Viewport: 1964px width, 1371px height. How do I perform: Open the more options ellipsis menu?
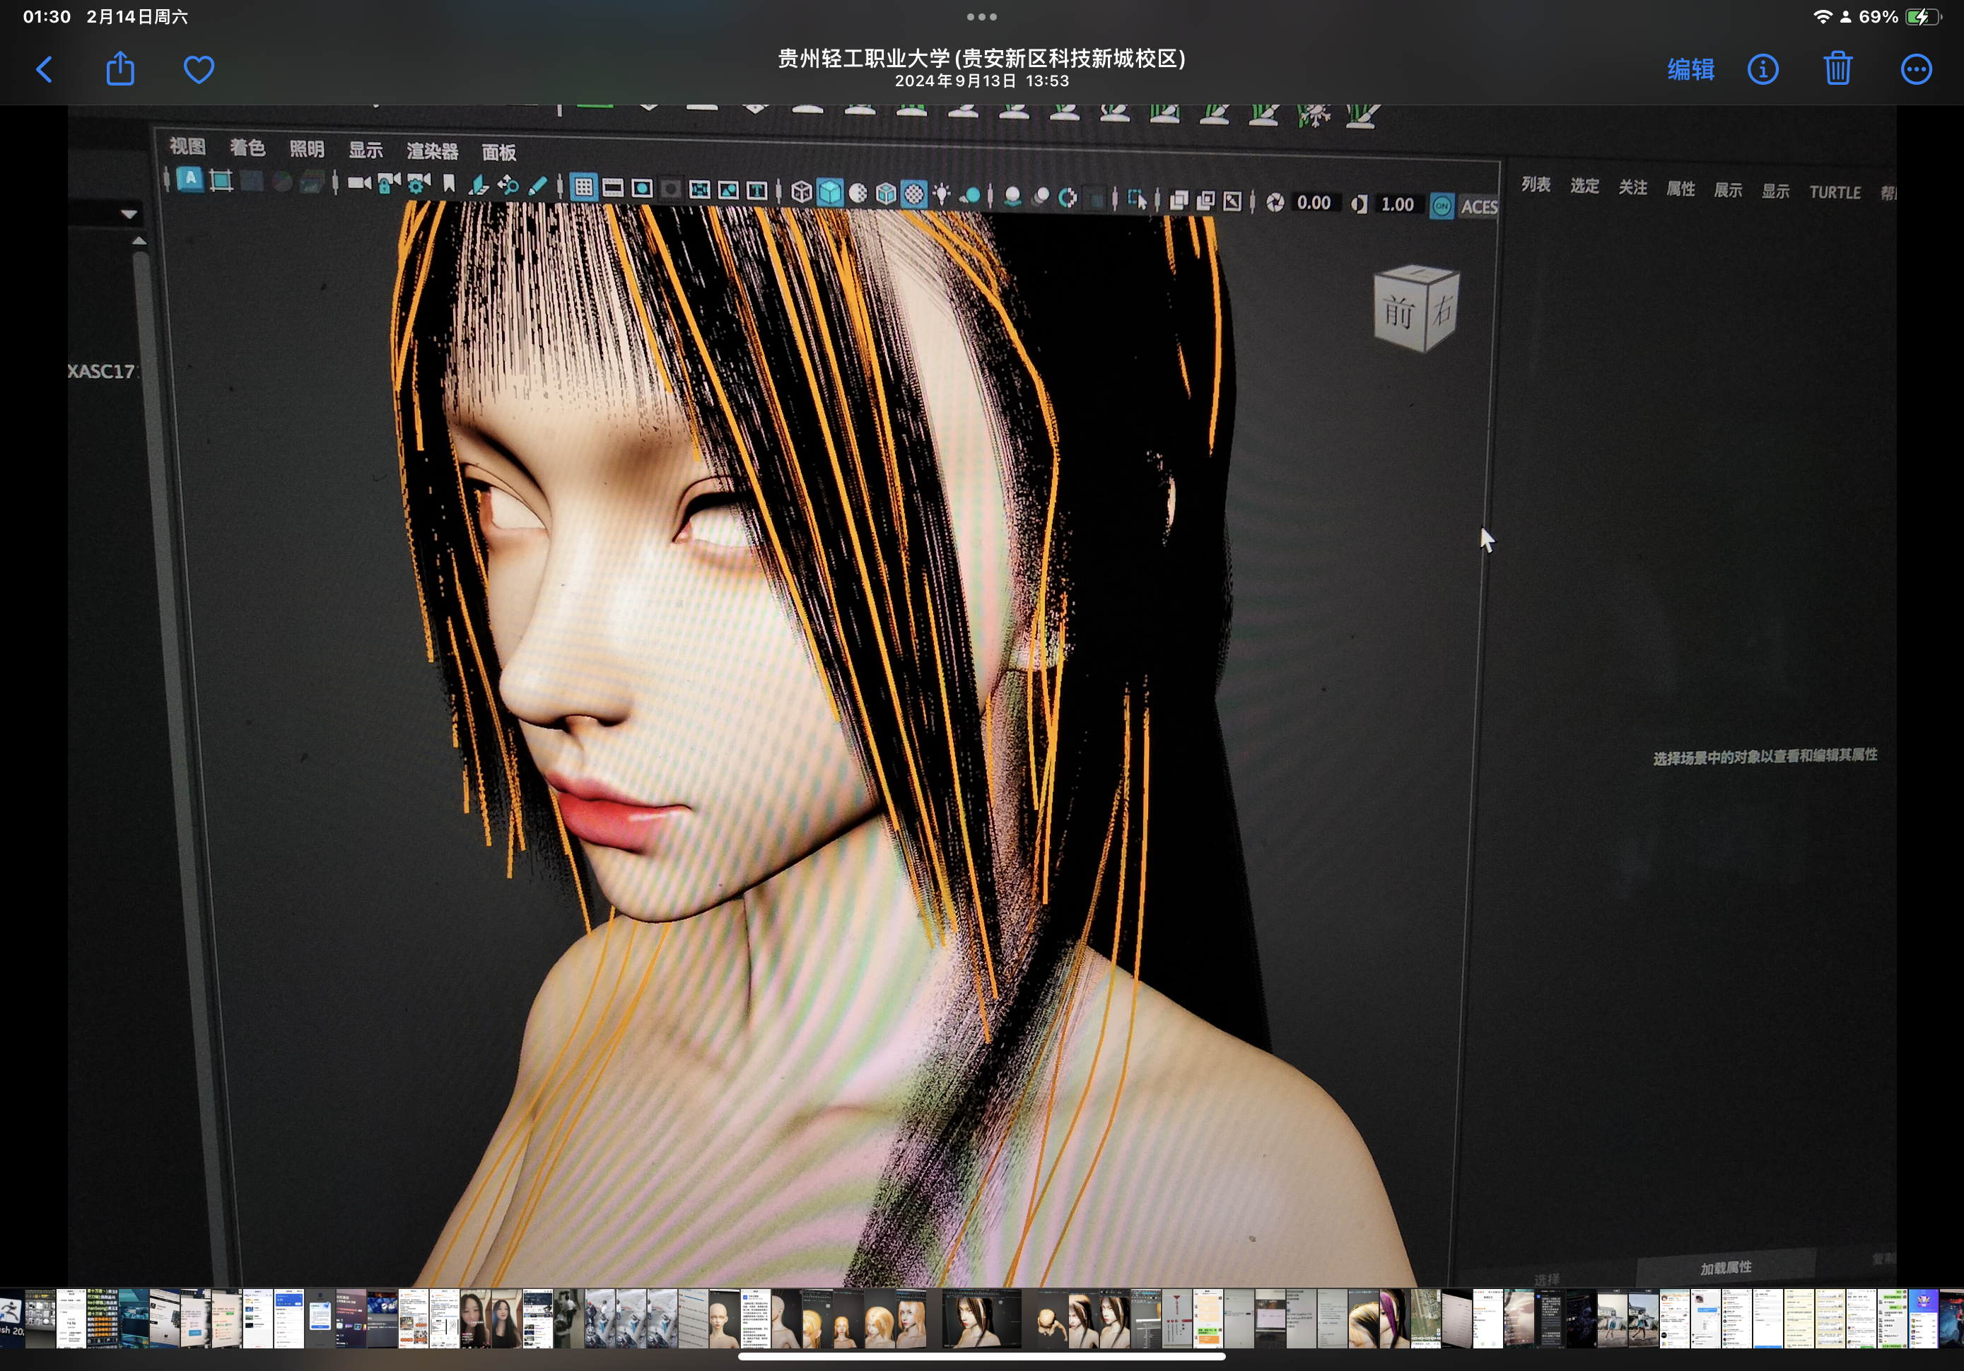tap(1915, 69)
